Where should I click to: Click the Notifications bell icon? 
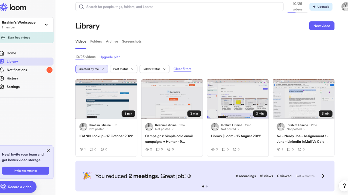point(2,70)
